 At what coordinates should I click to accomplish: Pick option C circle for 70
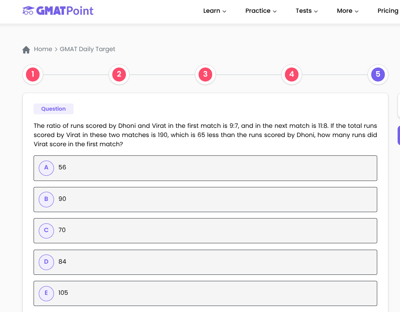(x=46, y=231)
